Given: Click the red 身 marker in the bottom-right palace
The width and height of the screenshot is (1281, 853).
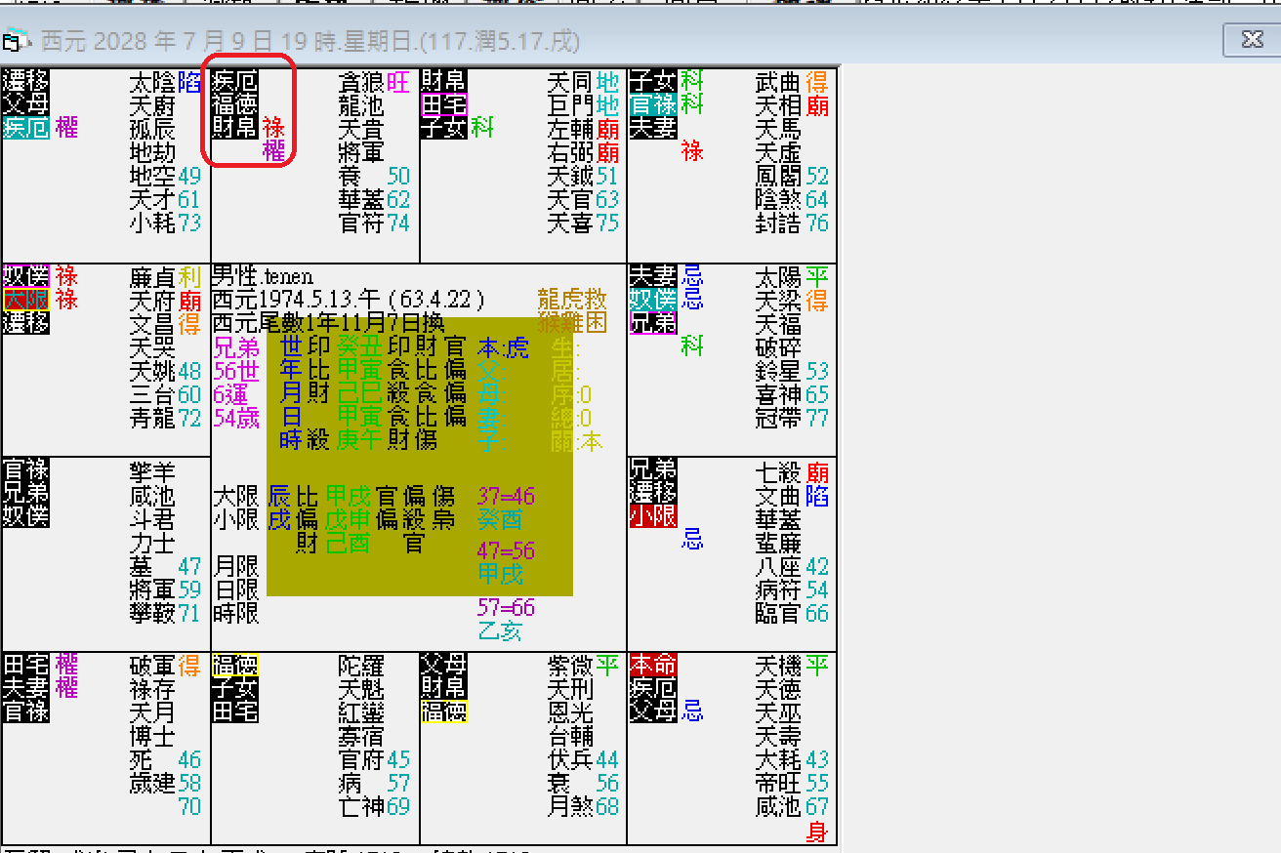Looking at the screenshot, I should coord(816,833).
